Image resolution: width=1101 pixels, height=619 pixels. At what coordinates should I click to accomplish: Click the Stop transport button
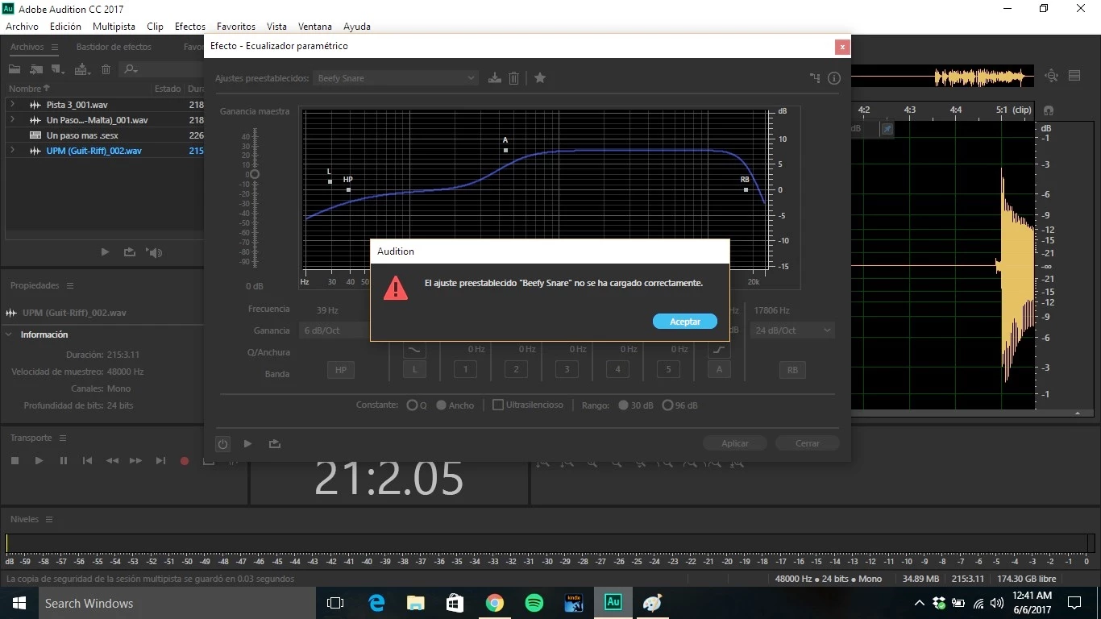click(x=15, y=461)
